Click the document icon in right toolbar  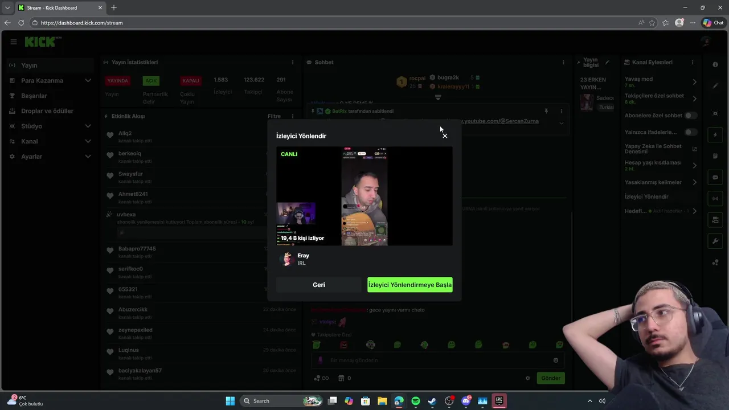pyautogui.click(x=715, y=156)
